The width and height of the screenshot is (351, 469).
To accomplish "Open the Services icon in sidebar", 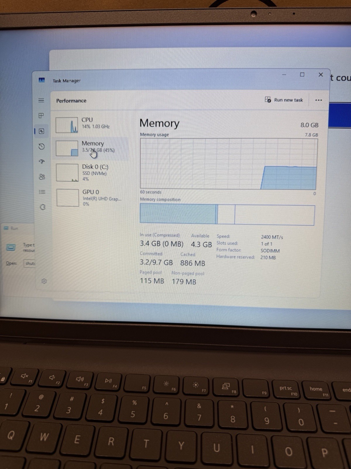I will pos(43,207).
